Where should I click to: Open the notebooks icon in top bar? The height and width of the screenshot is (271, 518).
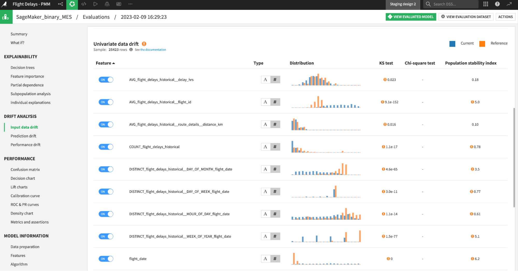(118, 4)
